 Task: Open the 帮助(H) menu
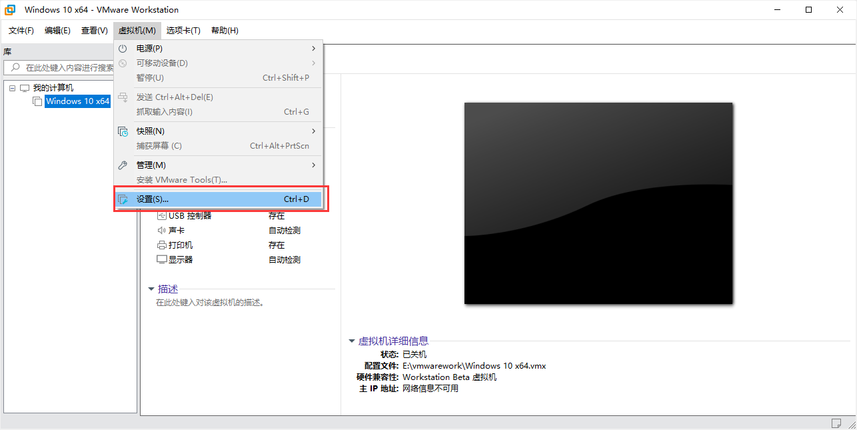click(225, 31)
